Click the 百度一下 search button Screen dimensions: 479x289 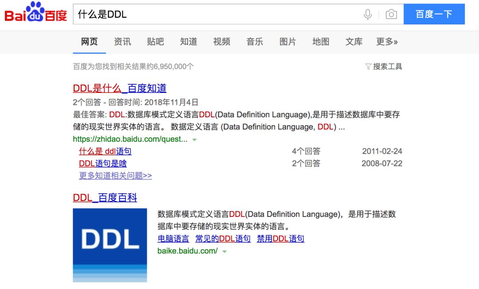(434, 14)
